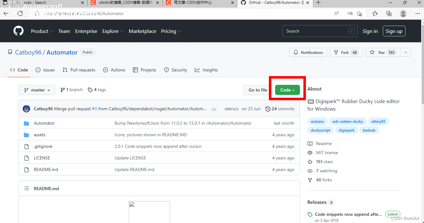Focus the GitHub Search input field
424x223 pixels.
point(320,31)
